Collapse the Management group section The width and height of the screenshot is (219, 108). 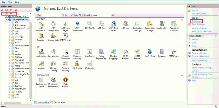pyautogui.click(x=182, y=75)
